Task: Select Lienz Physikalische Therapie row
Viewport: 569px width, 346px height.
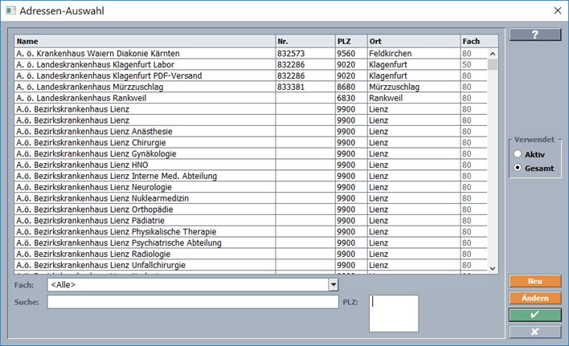Action: 251,231
